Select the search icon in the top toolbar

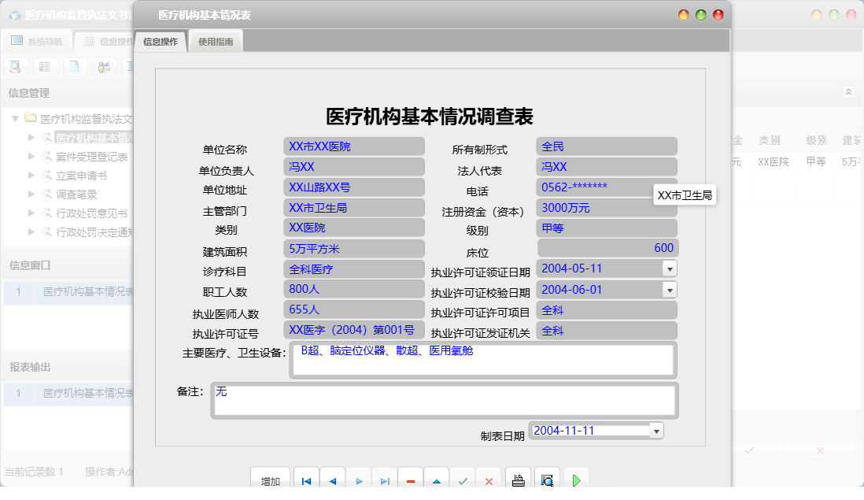pos(14,66)
